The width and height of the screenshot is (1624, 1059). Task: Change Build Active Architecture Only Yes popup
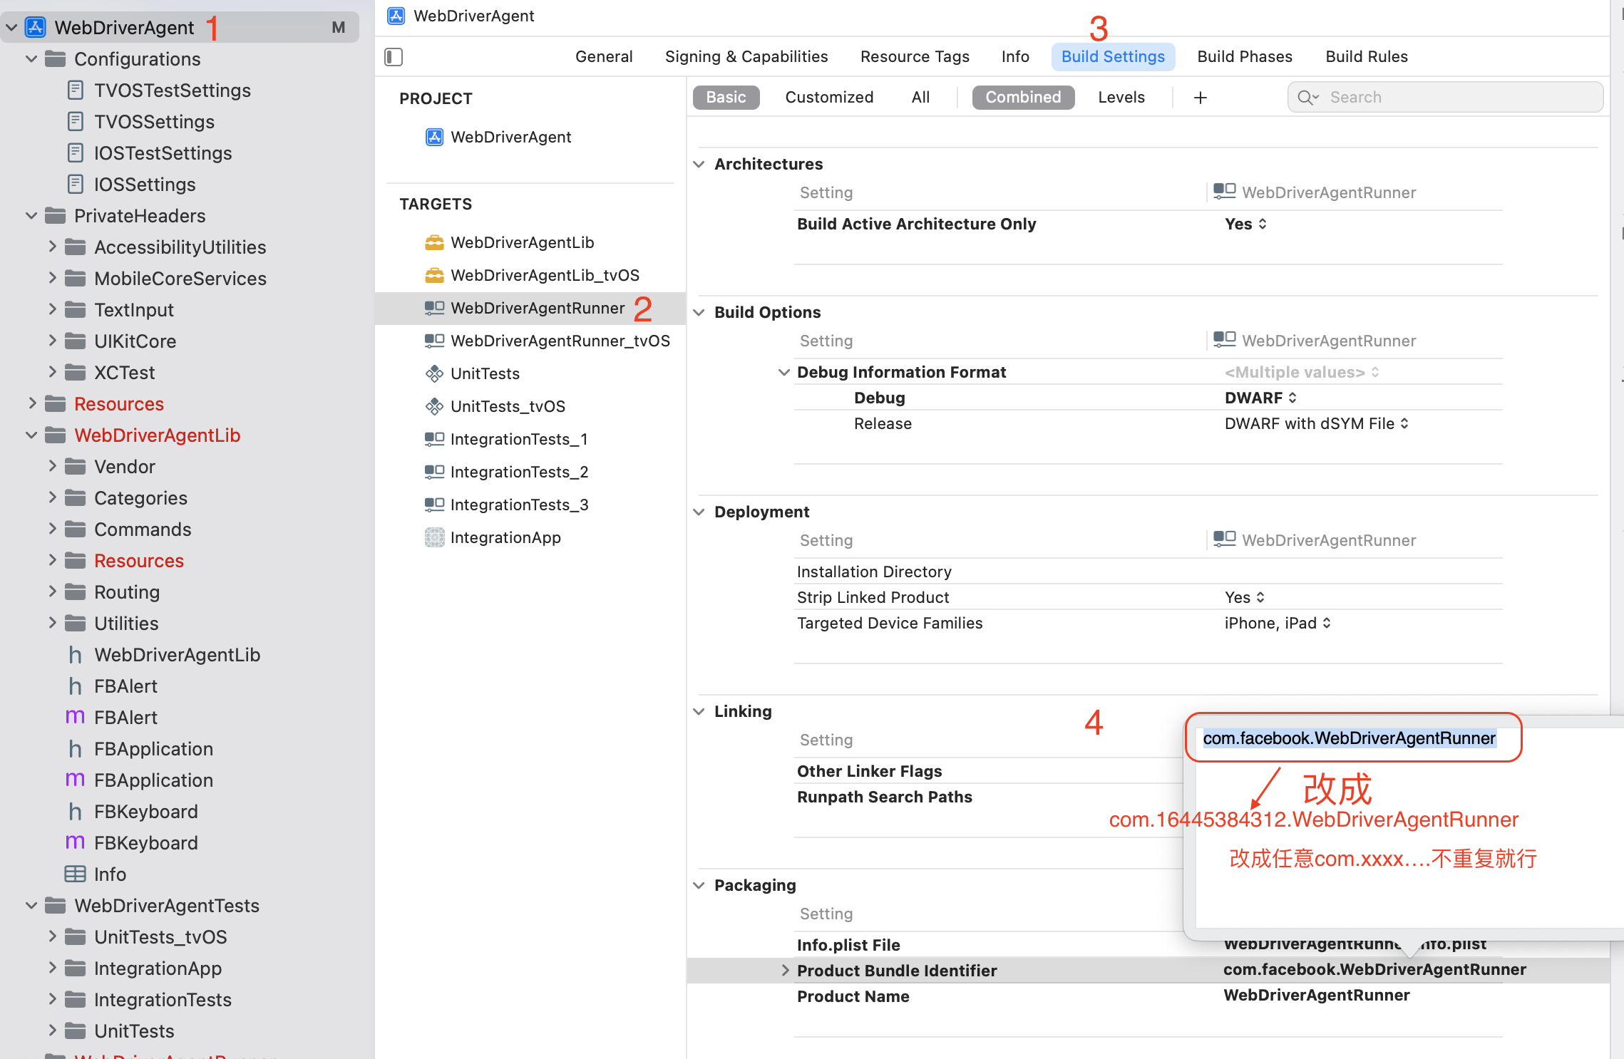point(1245,224)
